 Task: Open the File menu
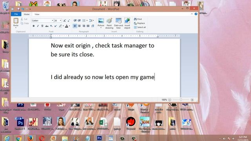[x=16, y=14]
